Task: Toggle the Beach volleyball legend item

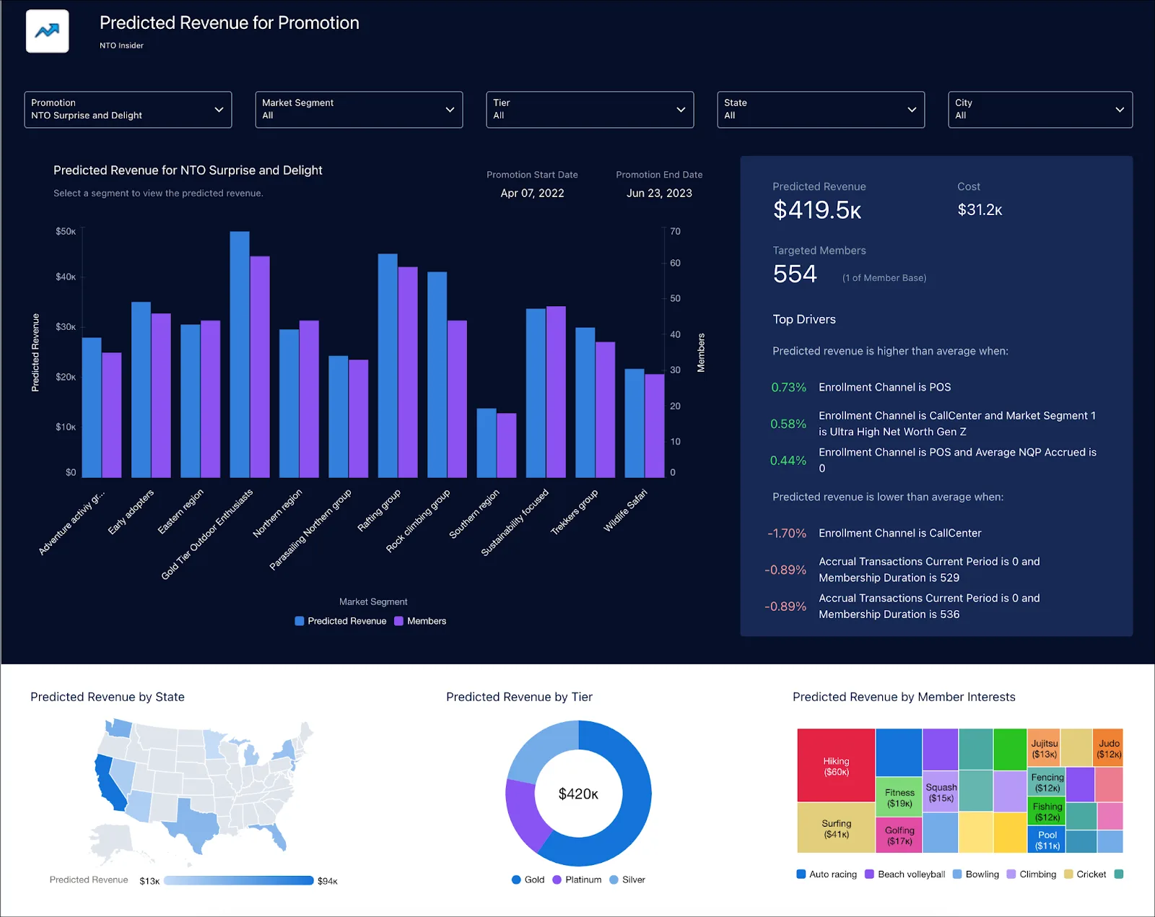Action: [905, 874]
